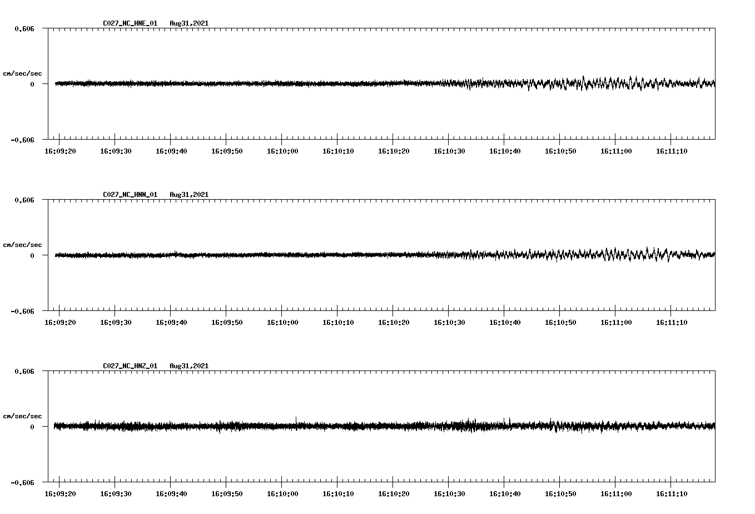Click the 16:10:30 time label under the HNE plot
Image resolution: width=755 pixels, height=514 pixels.
(x=449, y=151)
